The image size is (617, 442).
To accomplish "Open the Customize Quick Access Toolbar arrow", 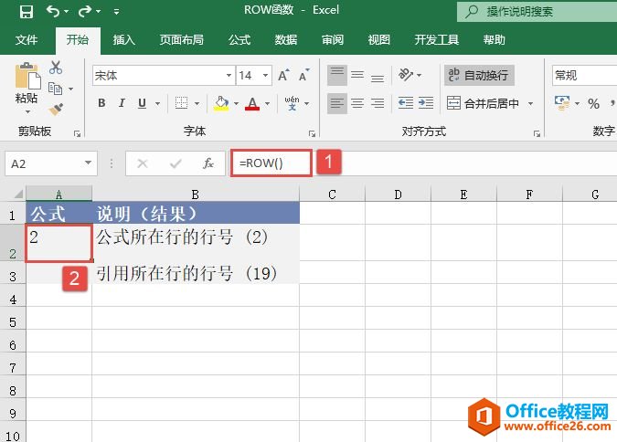I will 116,12.
